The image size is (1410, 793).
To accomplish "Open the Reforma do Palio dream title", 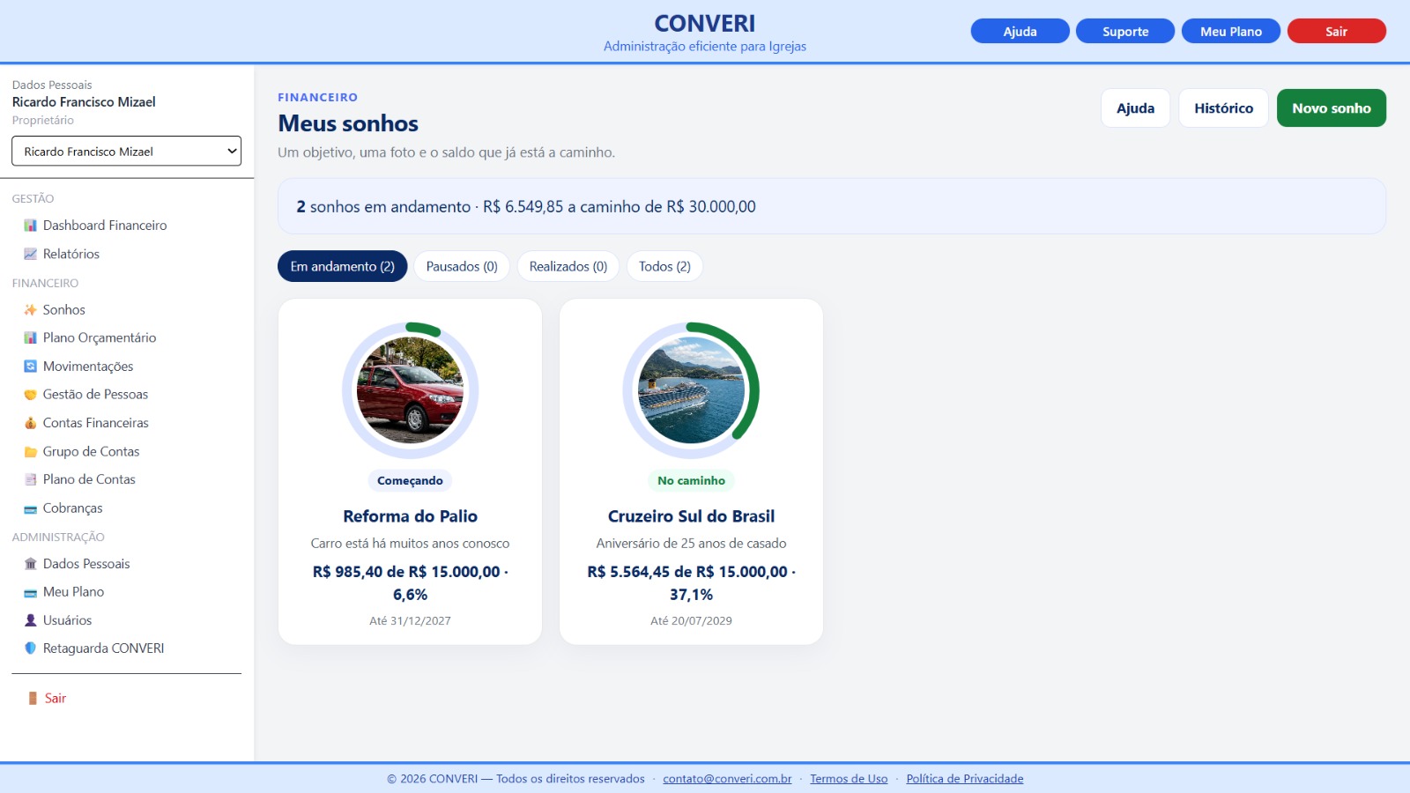I will pos(410,516).
